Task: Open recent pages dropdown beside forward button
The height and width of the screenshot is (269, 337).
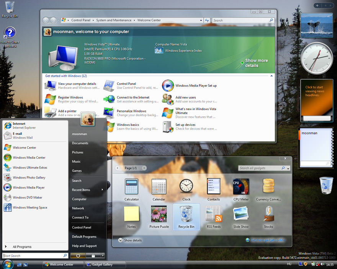Action: click(x=58, y=20)
